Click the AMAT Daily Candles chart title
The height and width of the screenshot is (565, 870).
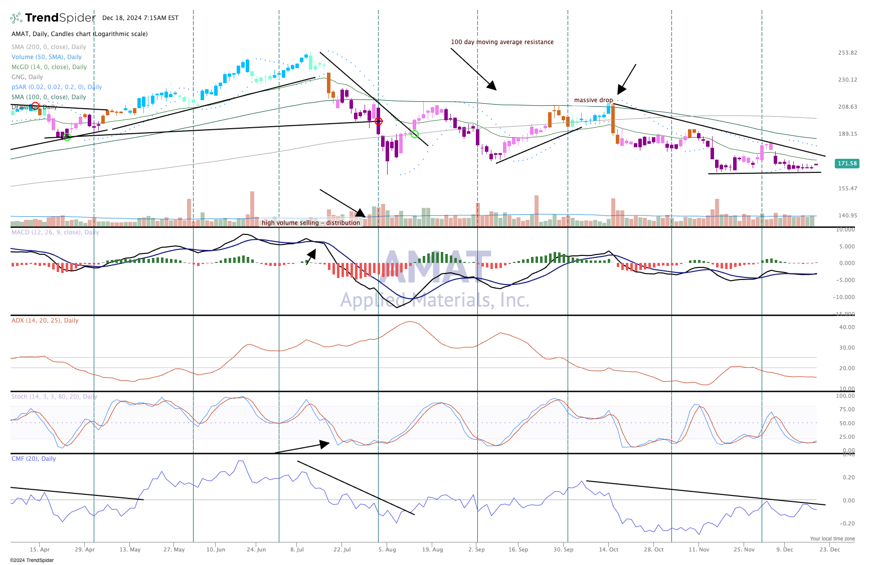pyautogui.click(x=80, y=34)
